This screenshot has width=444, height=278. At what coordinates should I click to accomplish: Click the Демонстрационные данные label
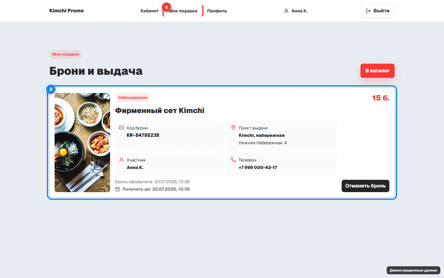pyautogui.click(x=413, y=270)
